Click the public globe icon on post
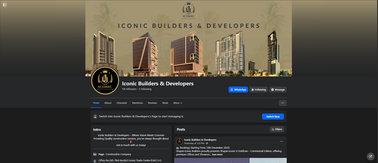 pyautogui.click(x=207, y=143)
